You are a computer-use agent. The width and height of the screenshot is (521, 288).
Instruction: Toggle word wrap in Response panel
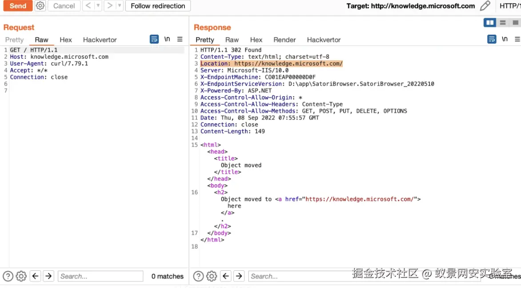point(491,39)
